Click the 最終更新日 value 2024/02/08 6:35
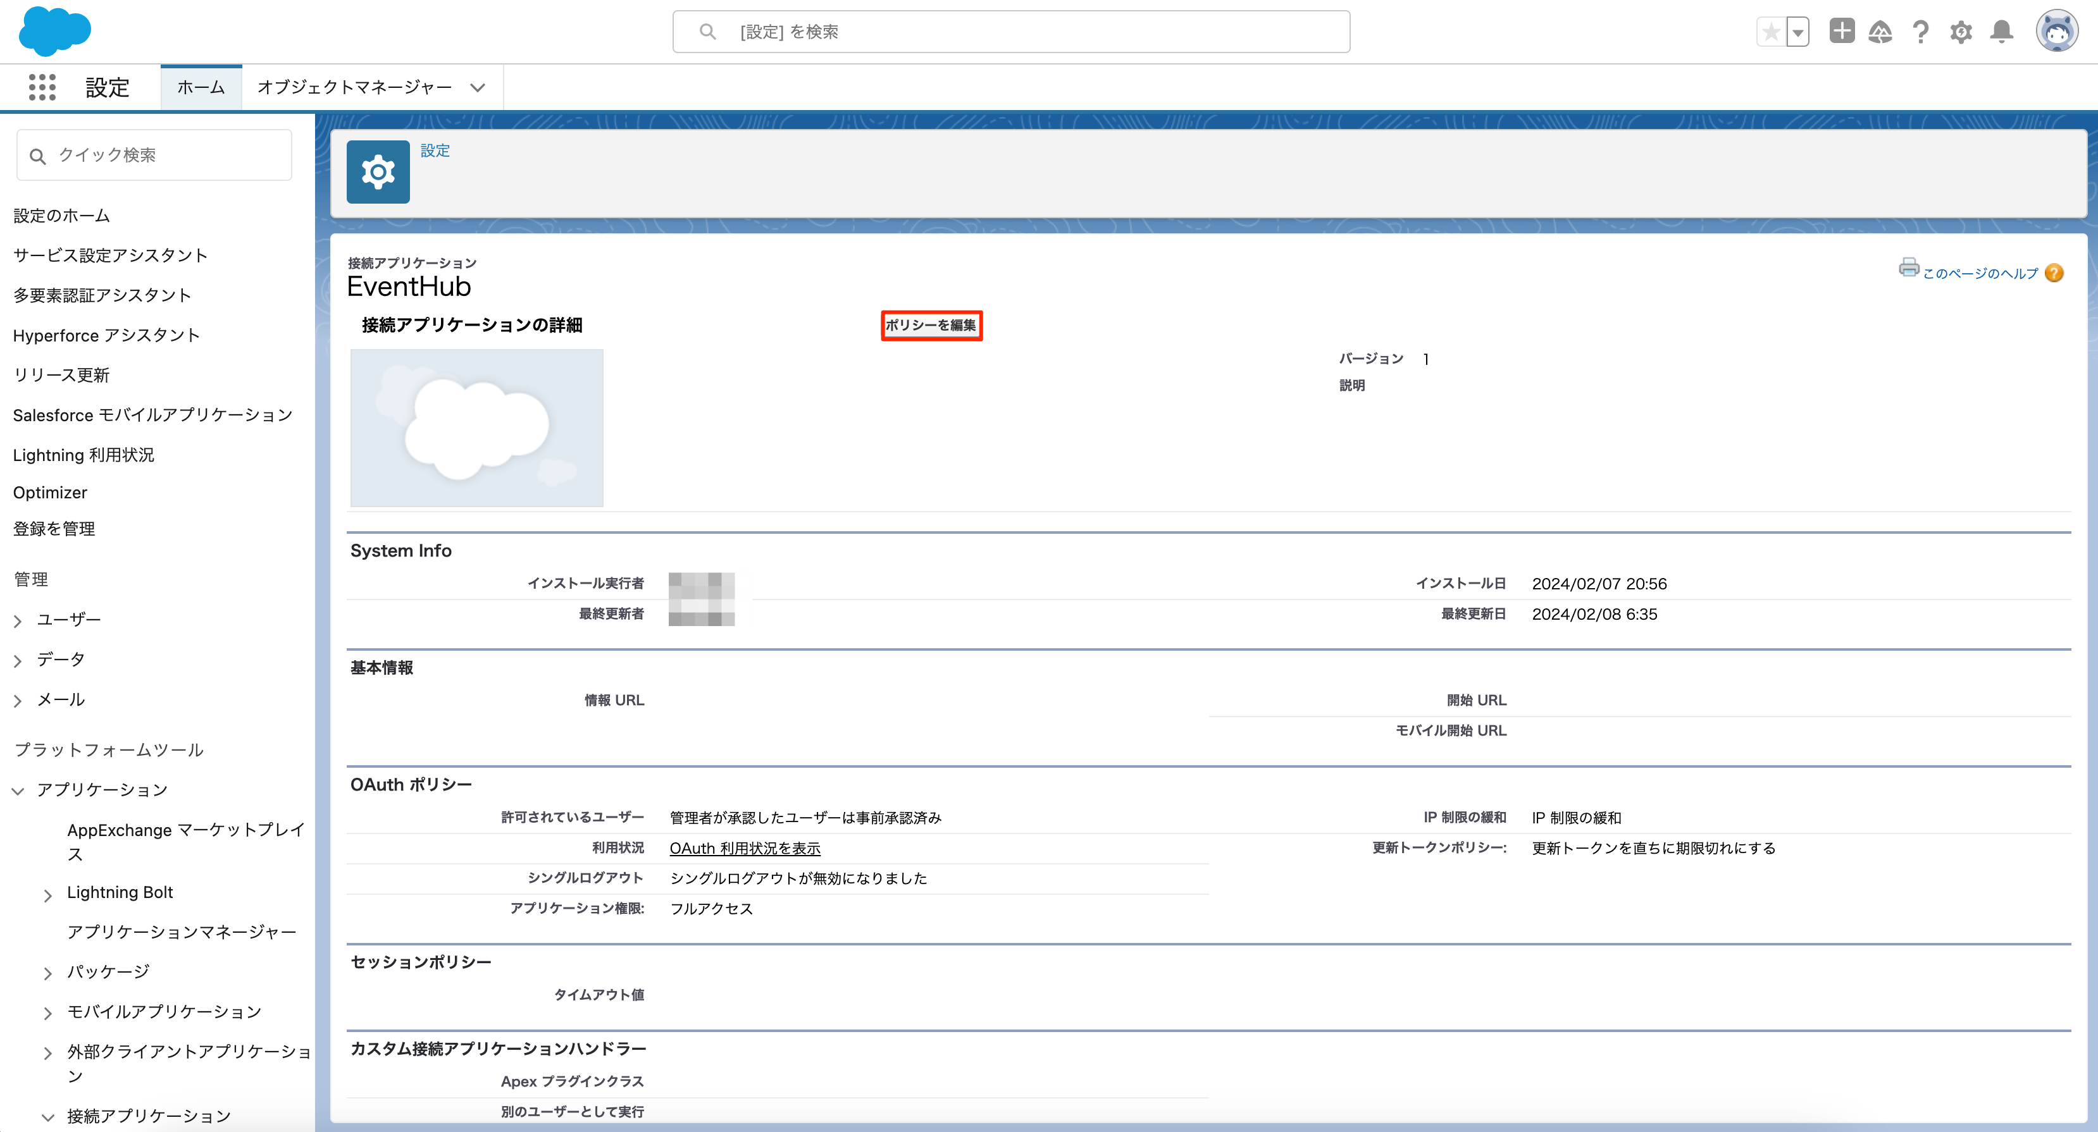The height and width of the screenshot is (1132, 2098). 1594,615
